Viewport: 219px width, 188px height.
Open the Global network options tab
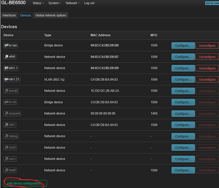pyautogui.click(x=51, y=15)
